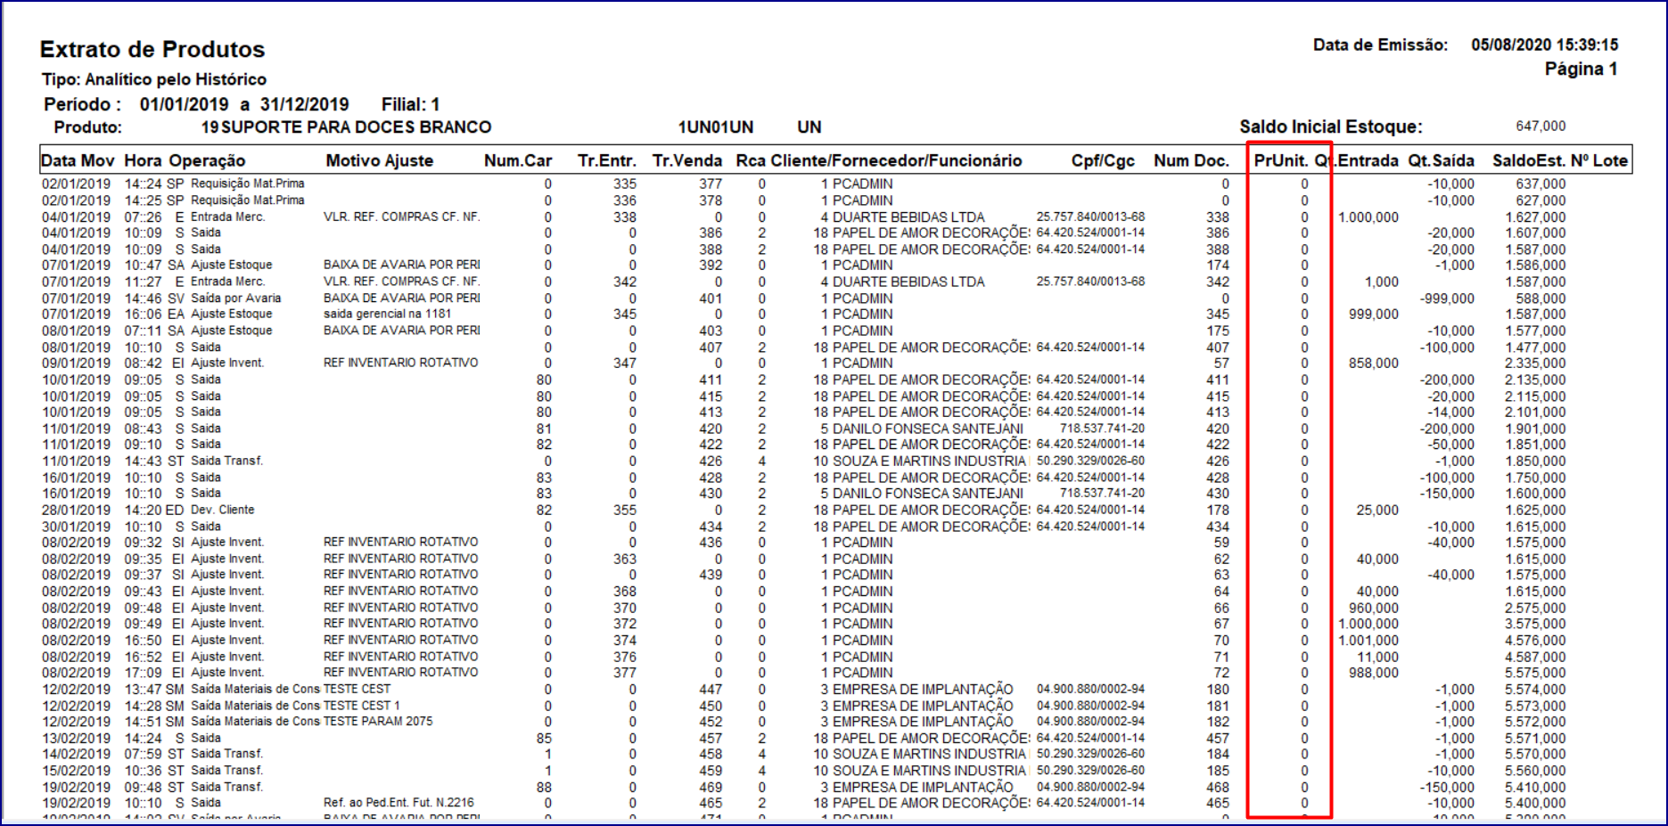The image size is (1668, 826).
Task: Click the motive "TESTE CEST 1"
Action: pyautogui.click(x=362, y=706)
